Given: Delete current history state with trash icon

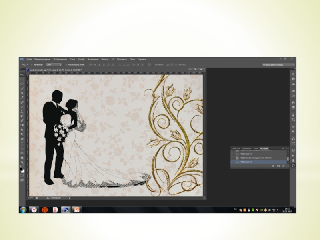Looking at the screenshot, I should [x=284, y=166].
